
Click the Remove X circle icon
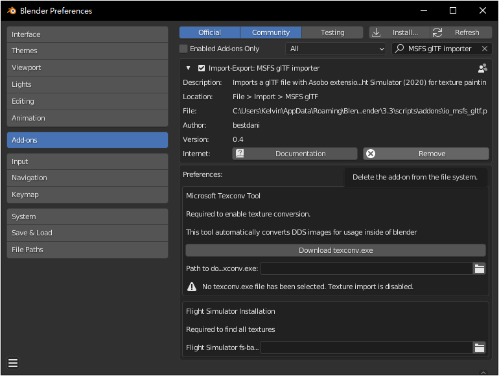[x=371, y=154]
